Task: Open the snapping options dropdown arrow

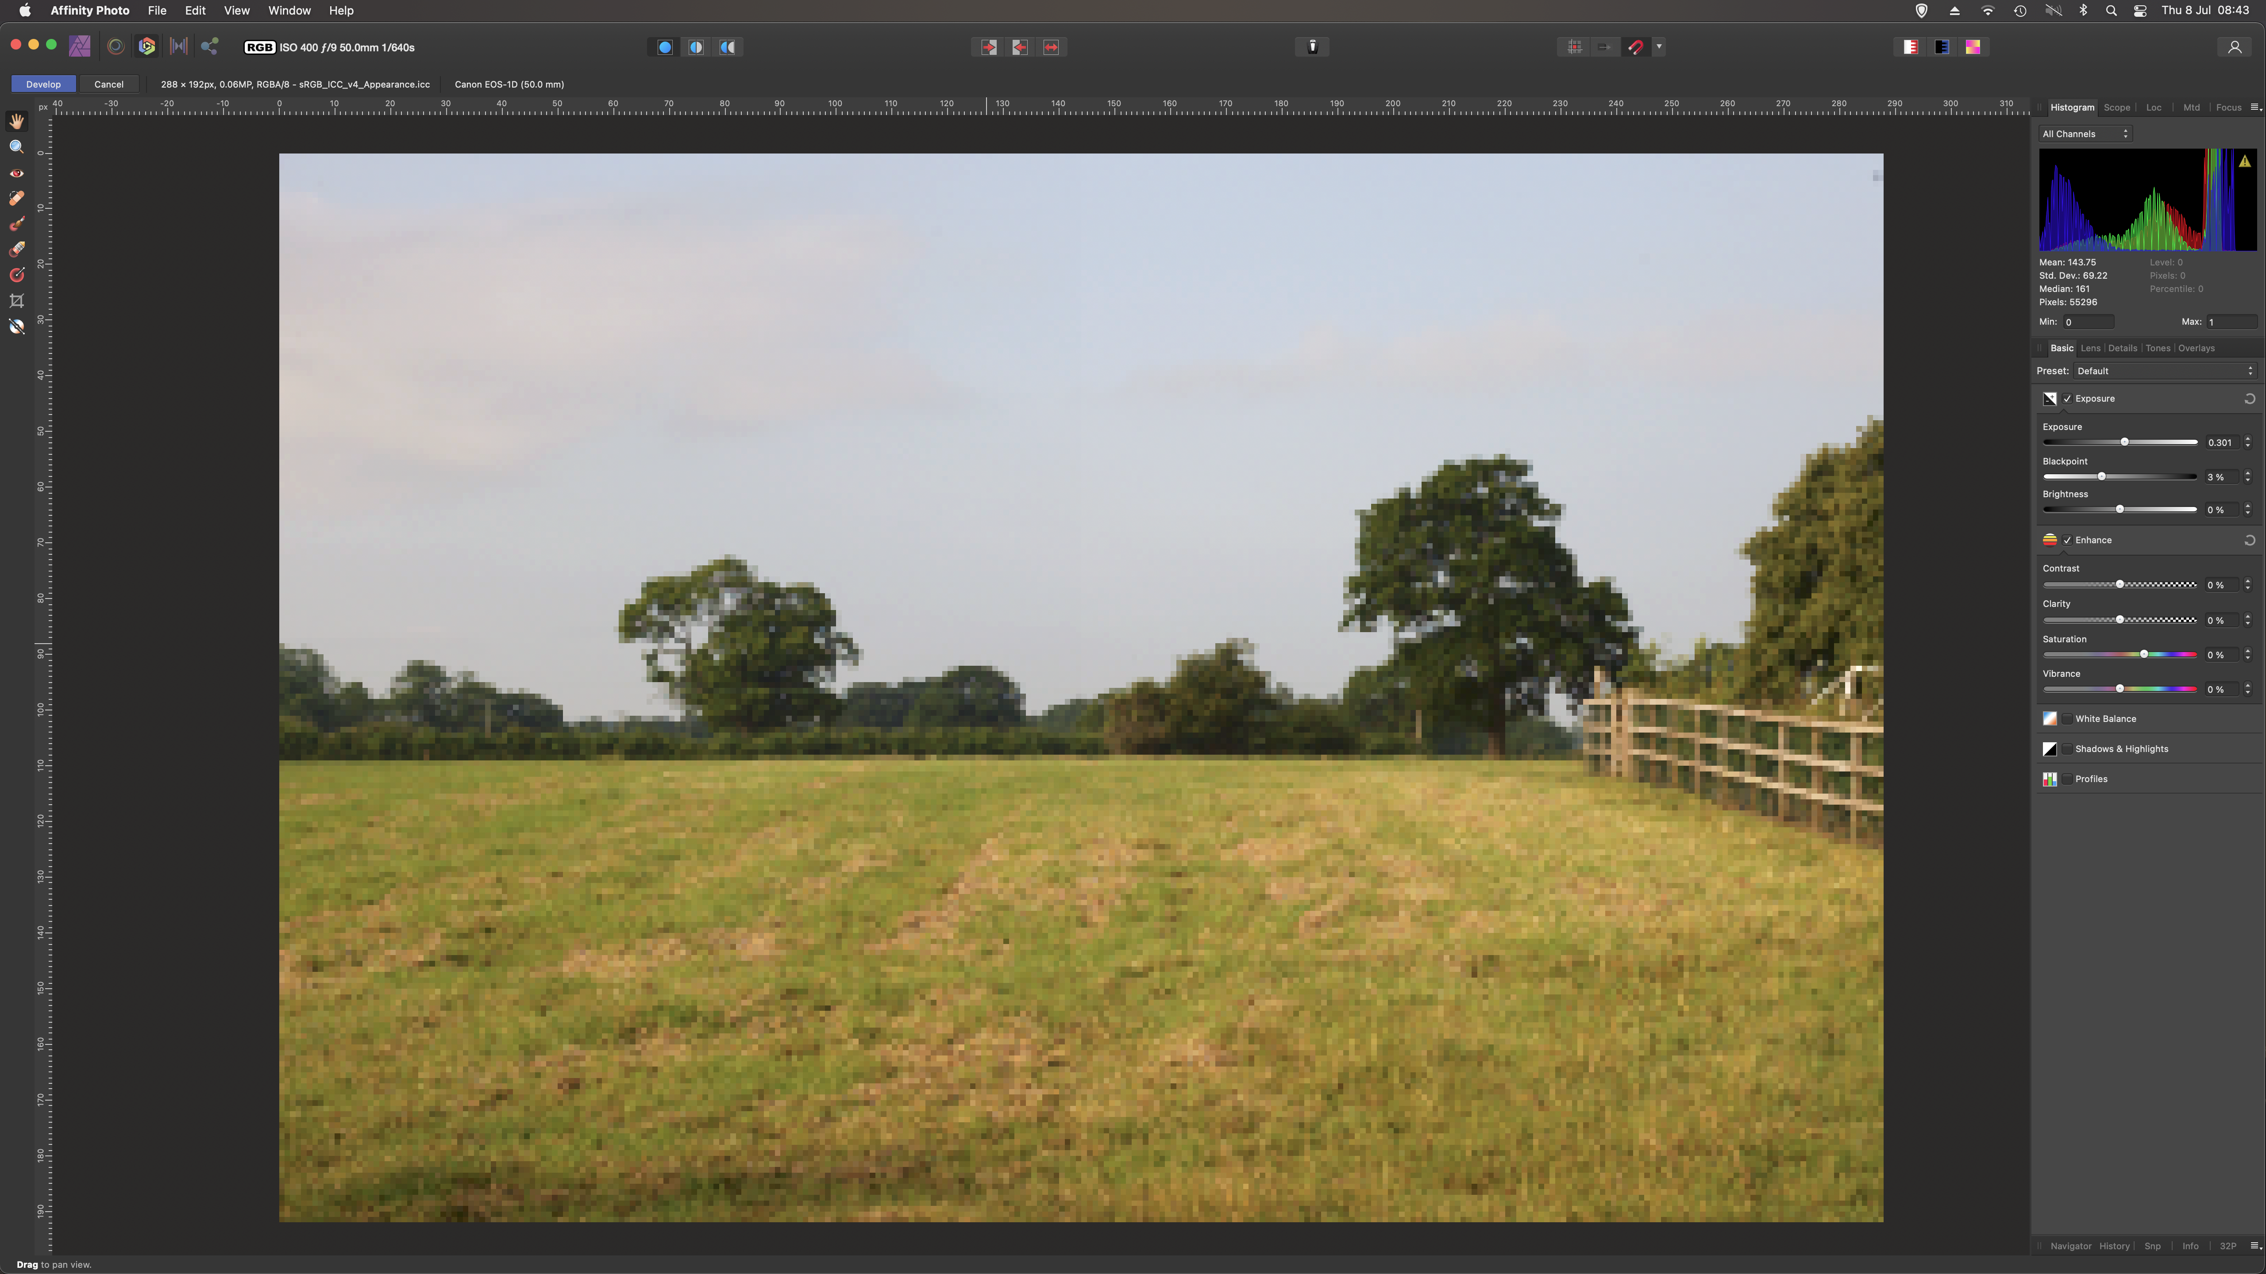Action: point(1659,47)
